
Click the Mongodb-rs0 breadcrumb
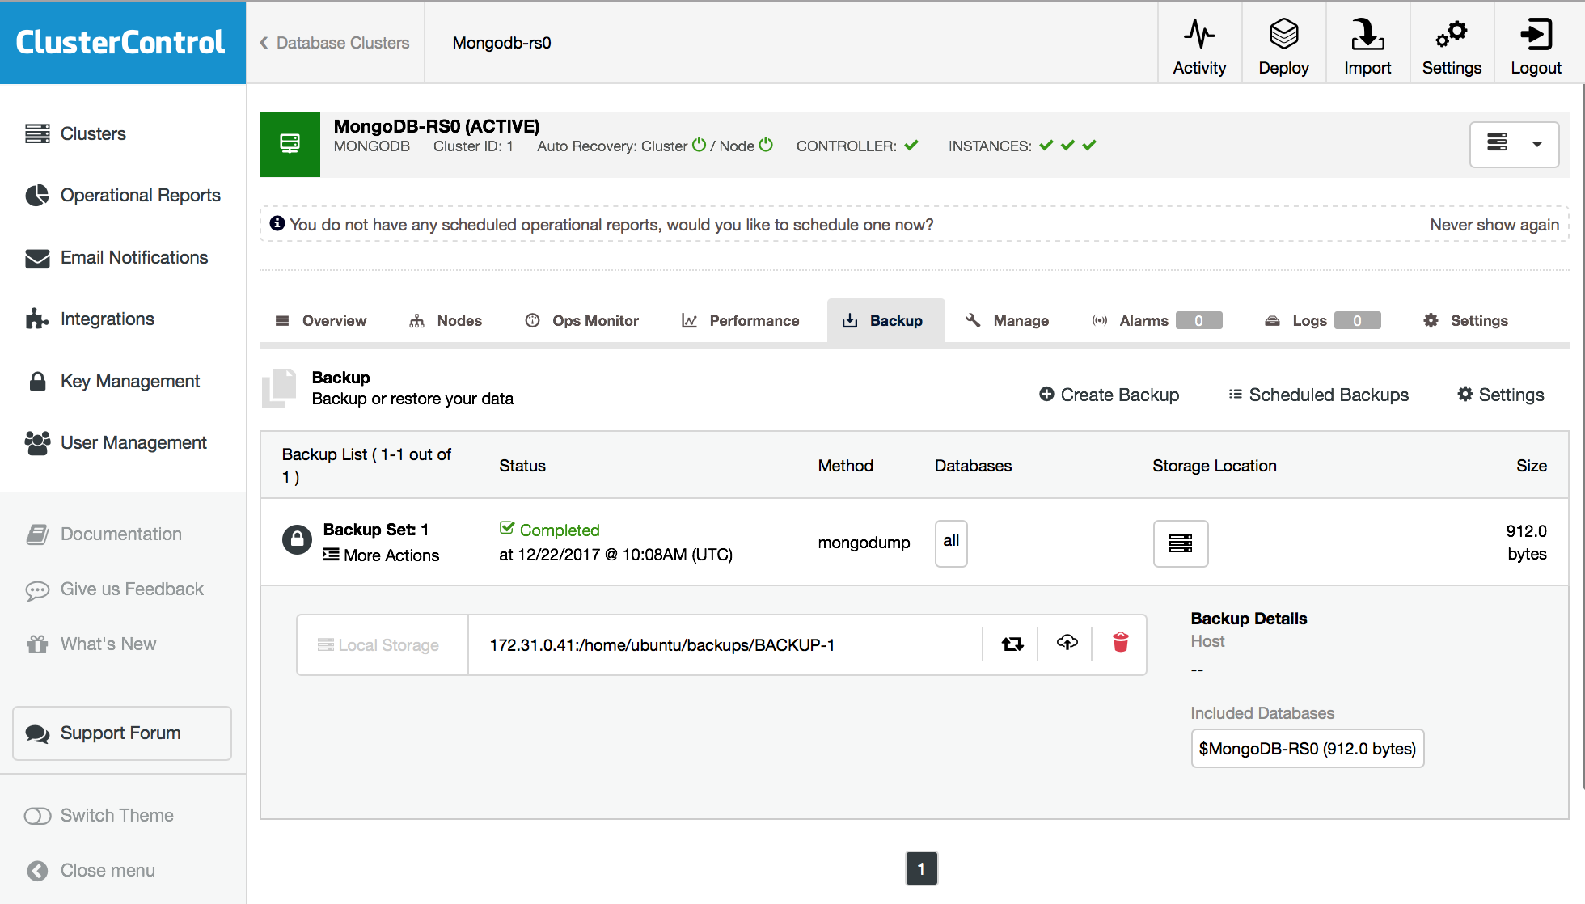(501, 43)
